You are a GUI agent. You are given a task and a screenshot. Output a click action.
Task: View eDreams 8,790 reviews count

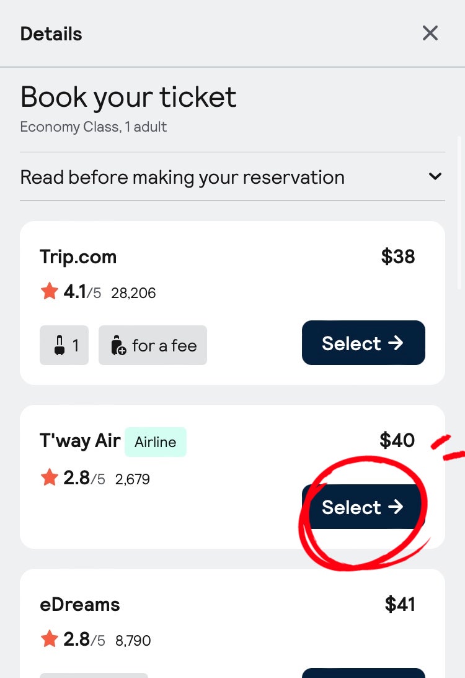tap(133, 640)
